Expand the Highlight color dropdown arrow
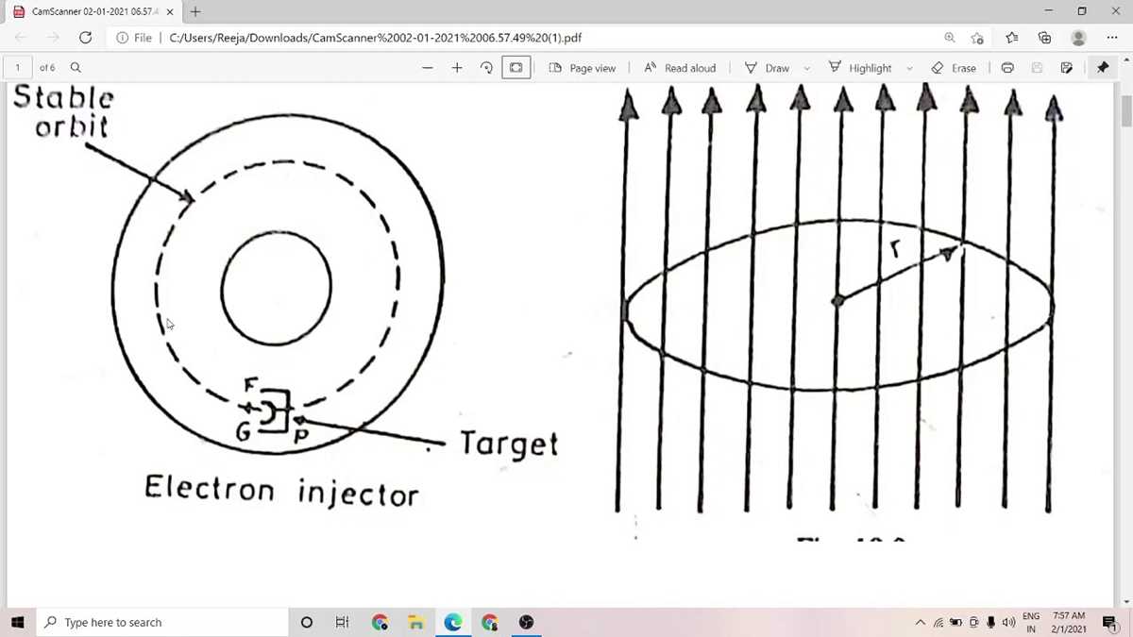The width and height of the screenshot is (1133, 637). [909, 68]
